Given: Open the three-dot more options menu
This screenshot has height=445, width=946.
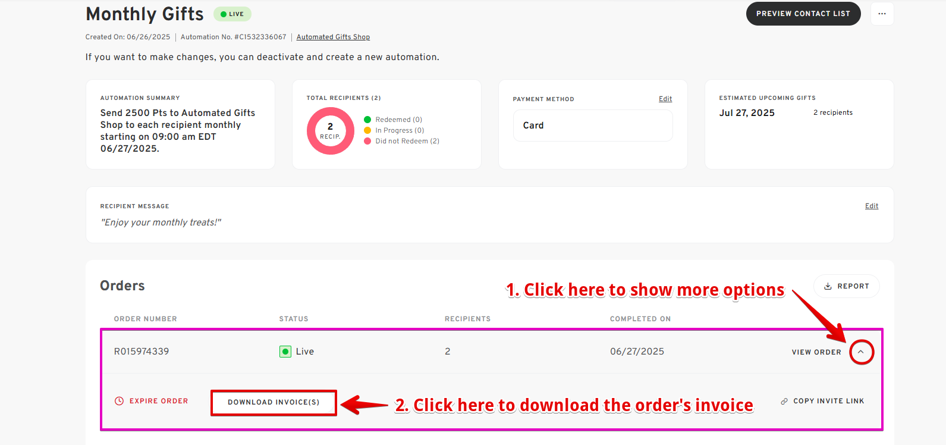Looking at the screenshot, I should tap(882, 14).
